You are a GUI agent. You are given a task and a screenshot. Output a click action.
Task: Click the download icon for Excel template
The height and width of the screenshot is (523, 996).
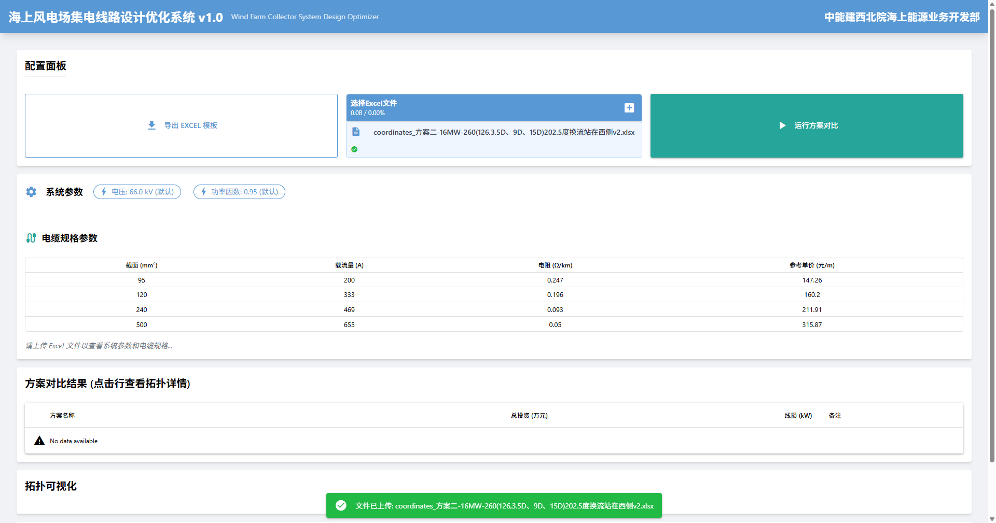tap(151, 125)
